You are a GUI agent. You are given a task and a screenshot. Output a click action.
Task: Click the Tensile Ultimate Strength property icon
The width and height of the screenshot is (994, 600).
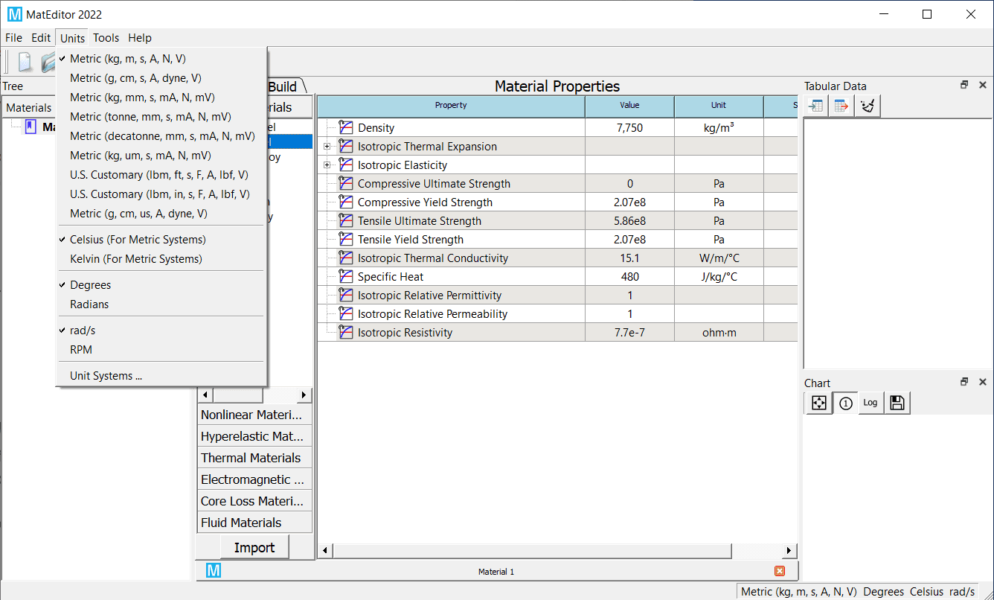pyautogui.click(x=346, y=220)
